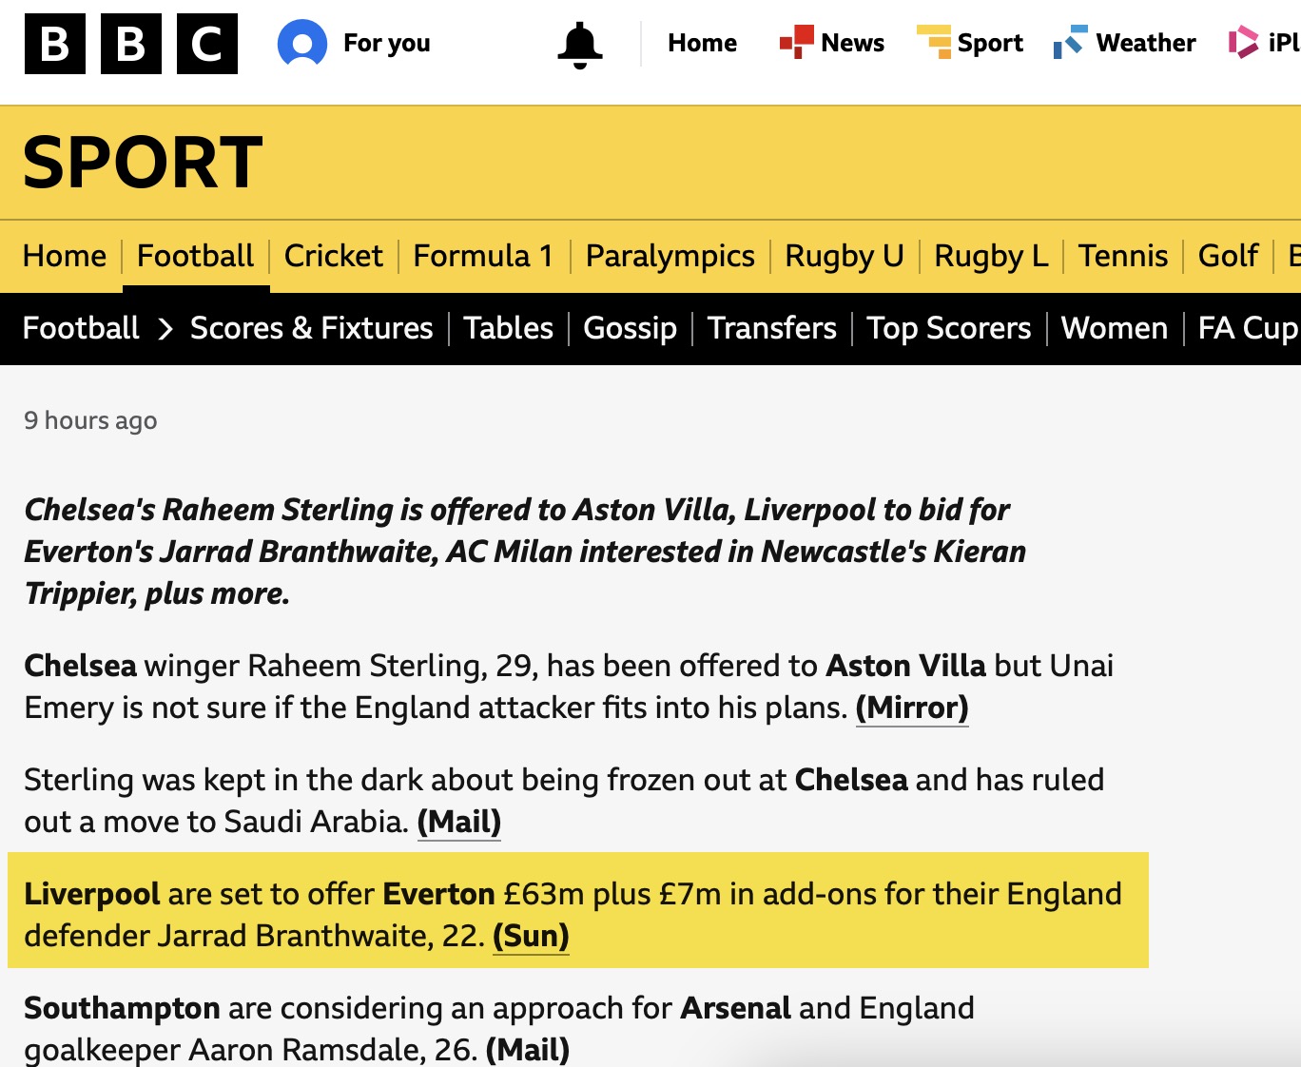Go to Top Scorers
1301x1067 pixels.
pyautogui.click(x=948, y=328)
